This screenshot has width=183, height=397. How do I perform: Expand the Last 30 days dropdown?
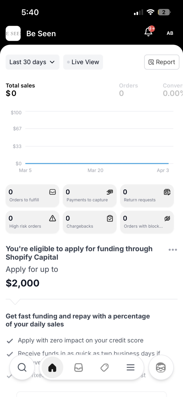point(32,62)
